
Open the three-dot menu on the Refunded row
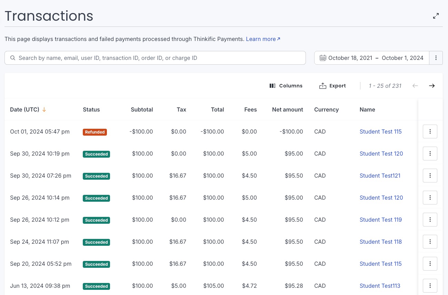[430, 131]
